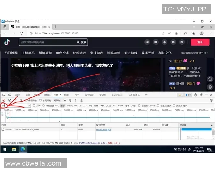Click the browser profile avatar
Screen dimensions: 215x172
click(x=201, y=33)
